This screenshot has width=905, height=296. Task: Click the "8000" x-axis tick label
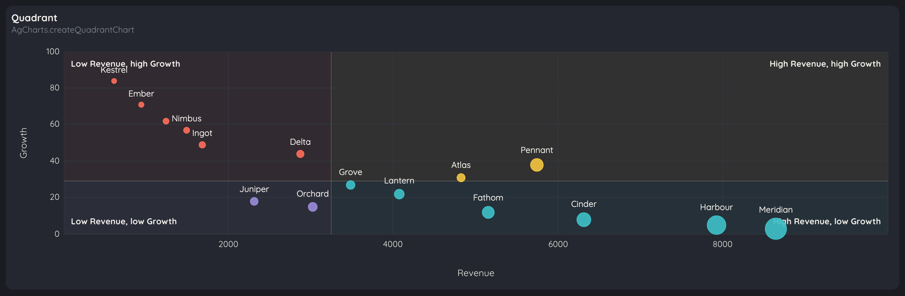[x=723, y=244]
